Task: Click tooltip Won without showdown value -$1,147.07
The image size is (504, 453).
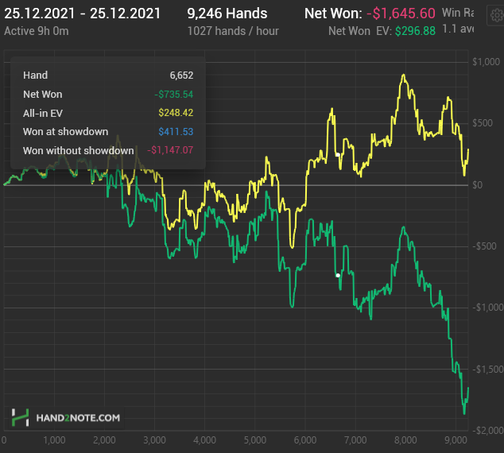Action: click(x=170, y=150)
